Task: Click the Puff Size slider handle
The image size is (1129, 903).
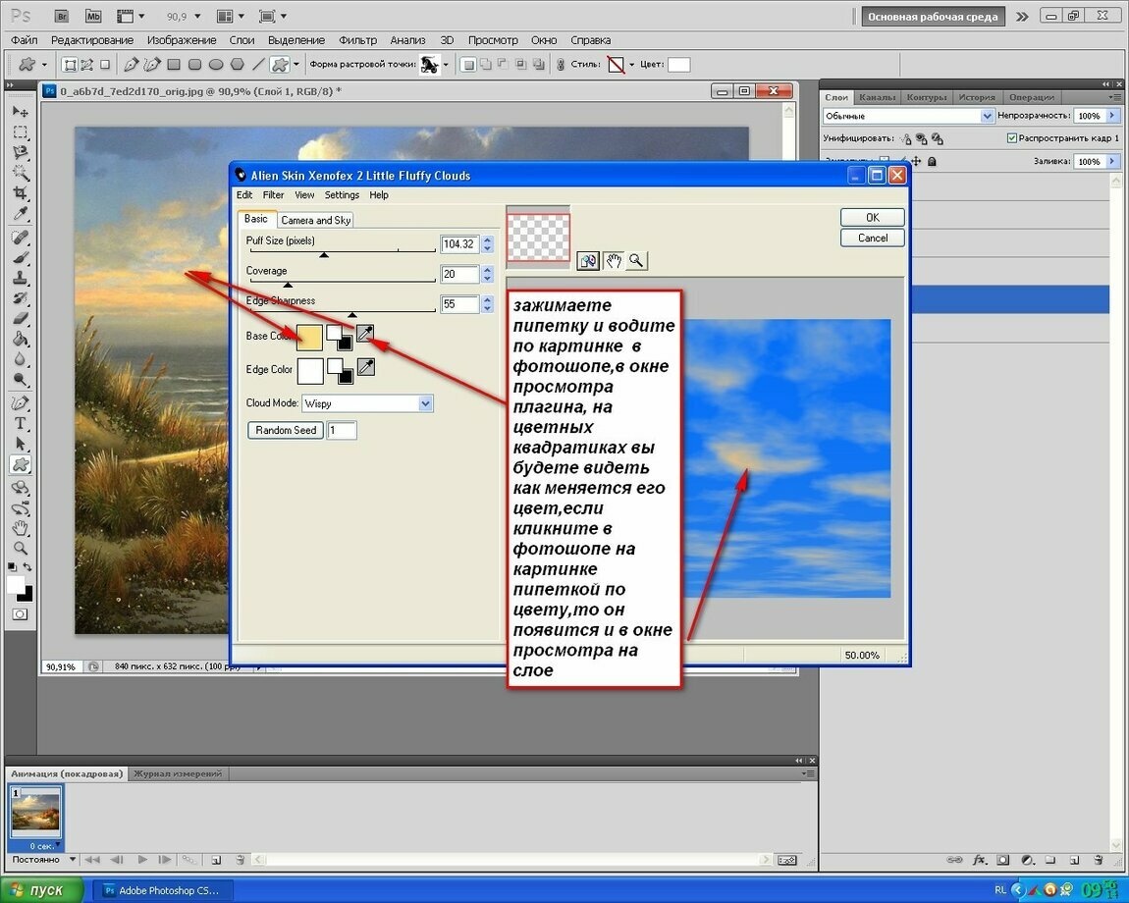Action: pyautogui.click(x=324, y=254)
